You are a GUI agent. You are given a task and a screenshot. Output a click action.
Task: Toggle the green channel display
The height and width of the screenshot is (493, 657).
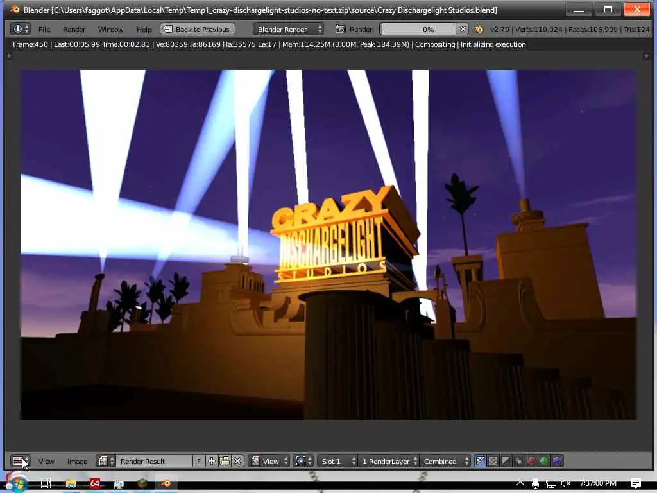coord(544,461)
